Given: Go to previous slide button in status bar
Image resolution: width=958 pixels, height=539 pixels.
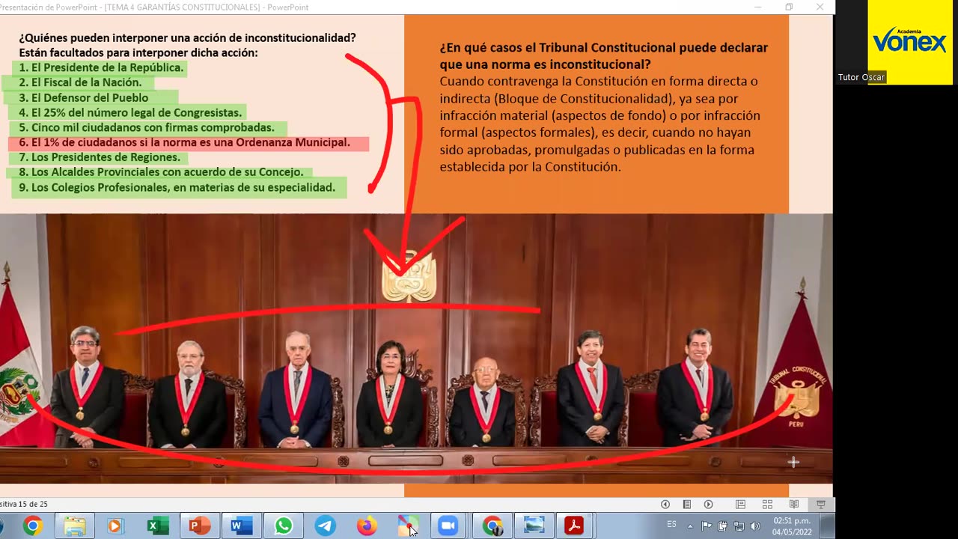Looking at the screenshot, I should click(x=665, y=505).
